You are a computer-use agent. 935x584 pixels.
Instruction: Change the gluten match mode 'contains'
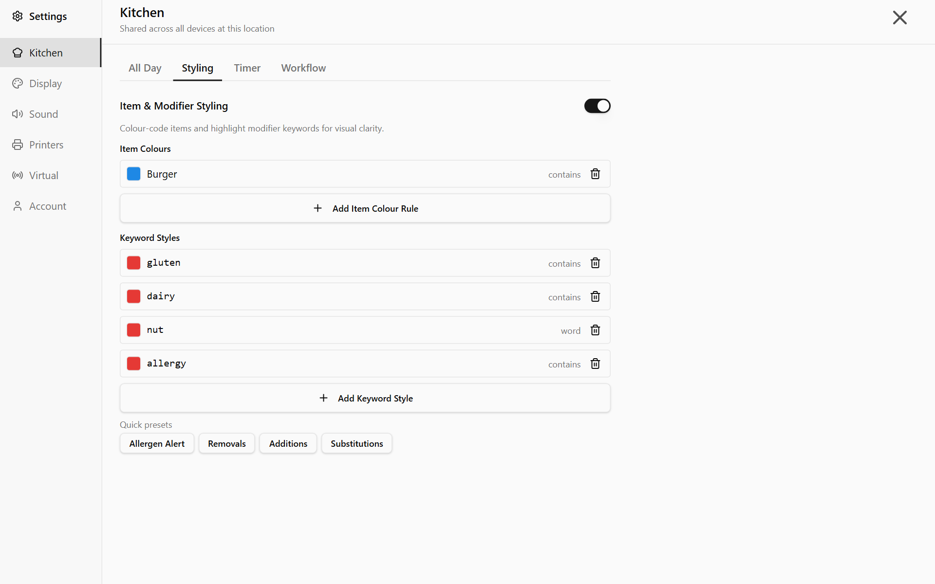coord(564,263)
